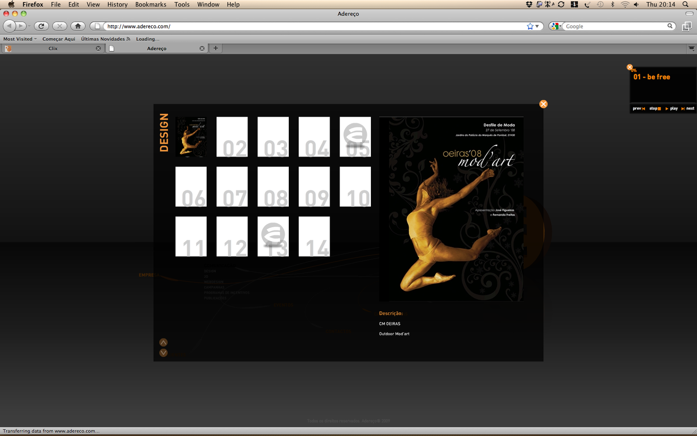The image size is (697, 436).
Task: Open the Edit menu
Action: click(74, 4)
